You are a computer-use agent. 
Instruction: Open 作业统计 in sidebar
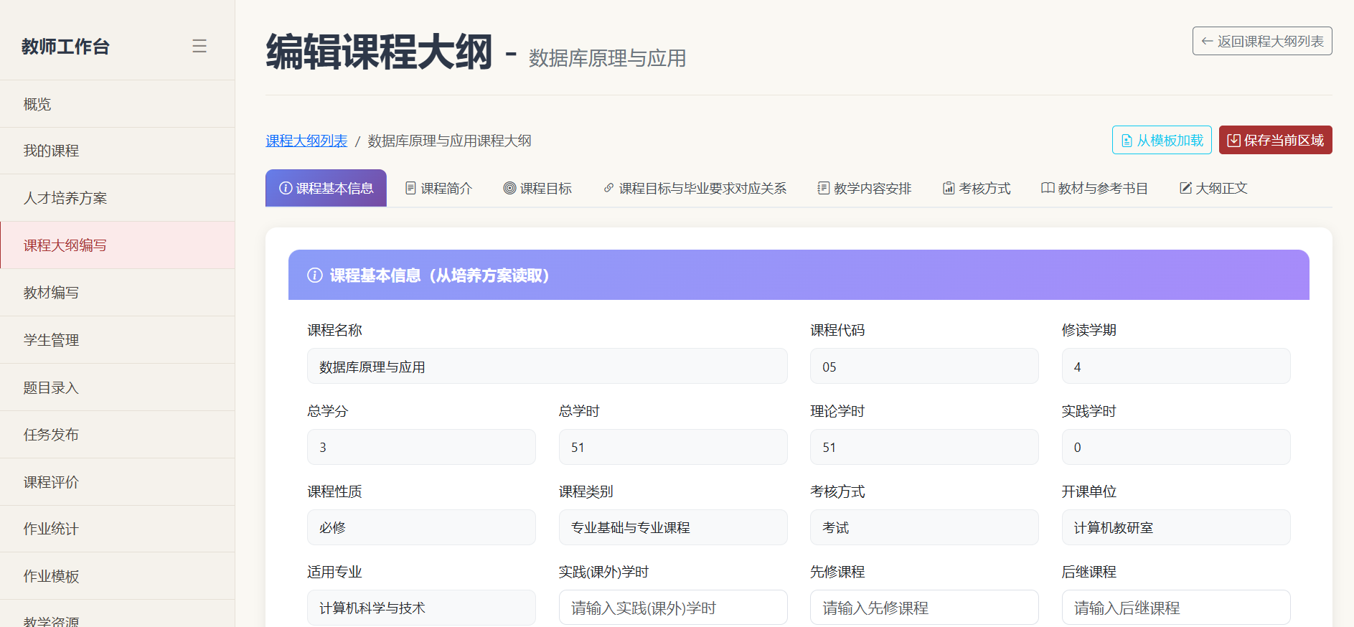pos(118,529)
